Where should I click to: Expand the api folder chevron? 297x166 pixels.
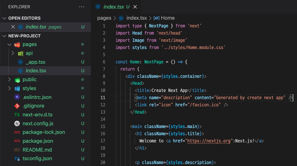(13, 53)
